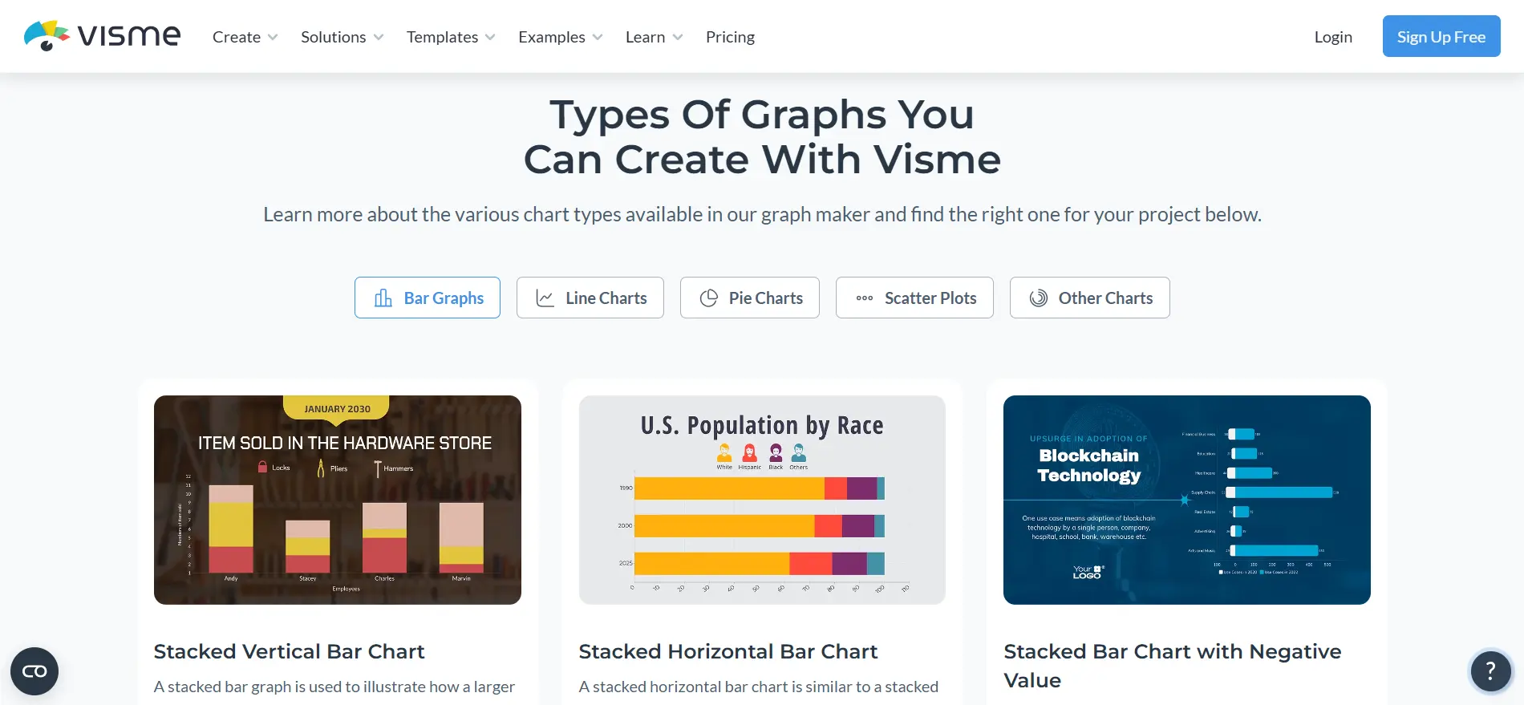Image resolution: width=1524 pixels, height=705 pixels.
Task: Go to the Pricing page
Action: click(730, 37)
